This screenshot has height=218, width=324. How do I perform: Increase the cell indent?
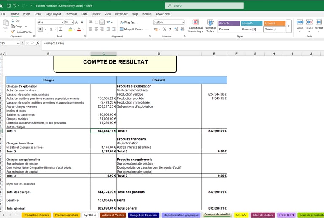tap(113, 29)
